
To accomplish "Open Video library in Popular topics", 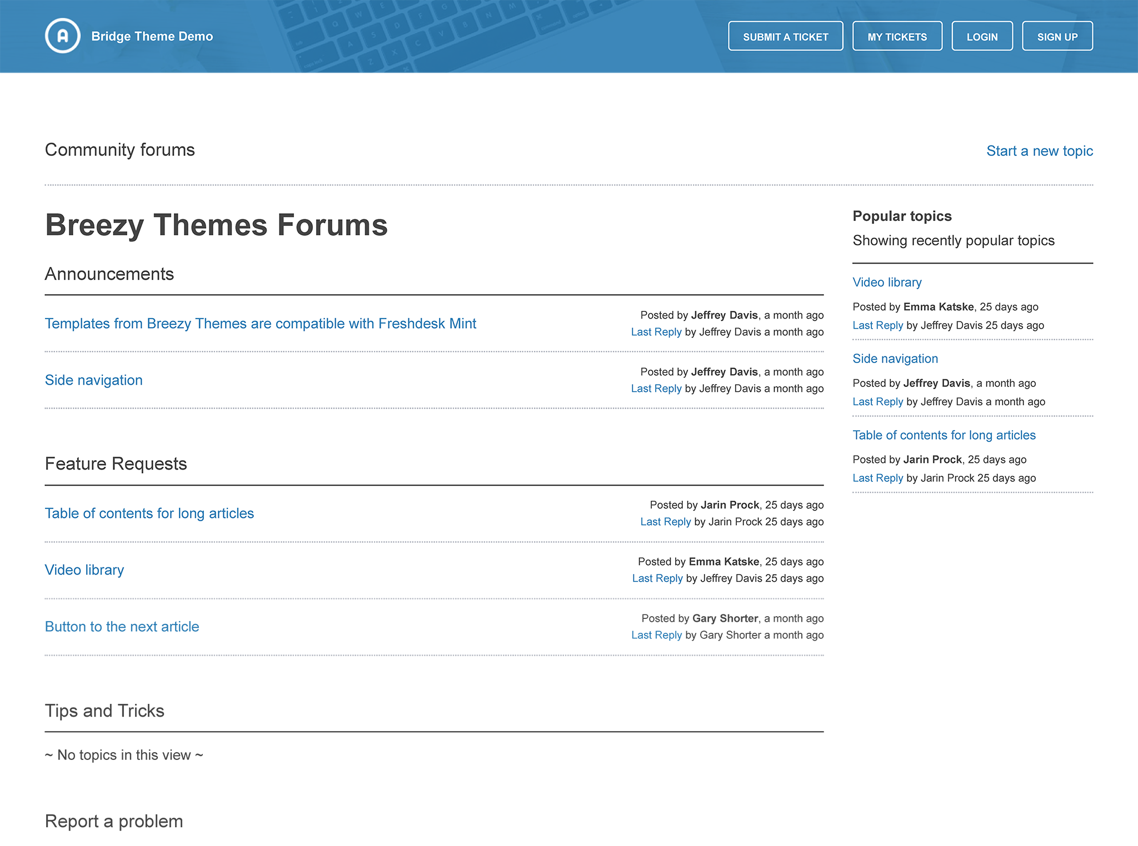I will (x=887, y=283).
